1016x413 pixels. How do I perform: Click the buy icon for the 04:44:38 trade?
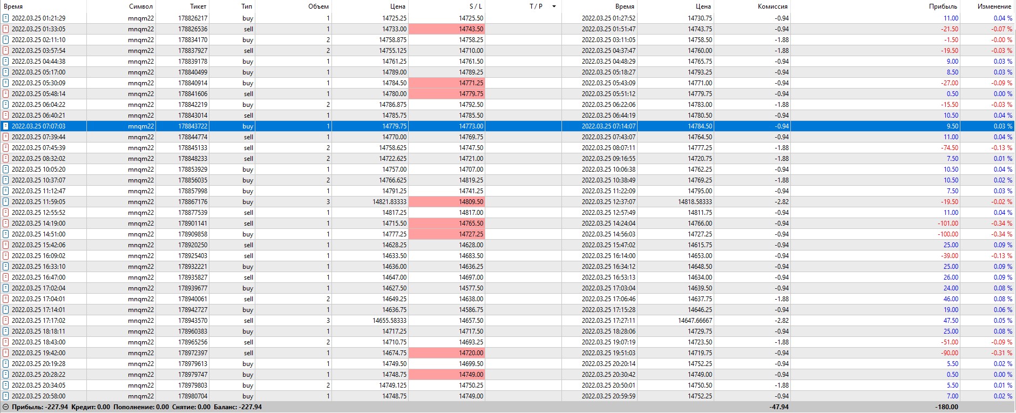coord(6,62)
